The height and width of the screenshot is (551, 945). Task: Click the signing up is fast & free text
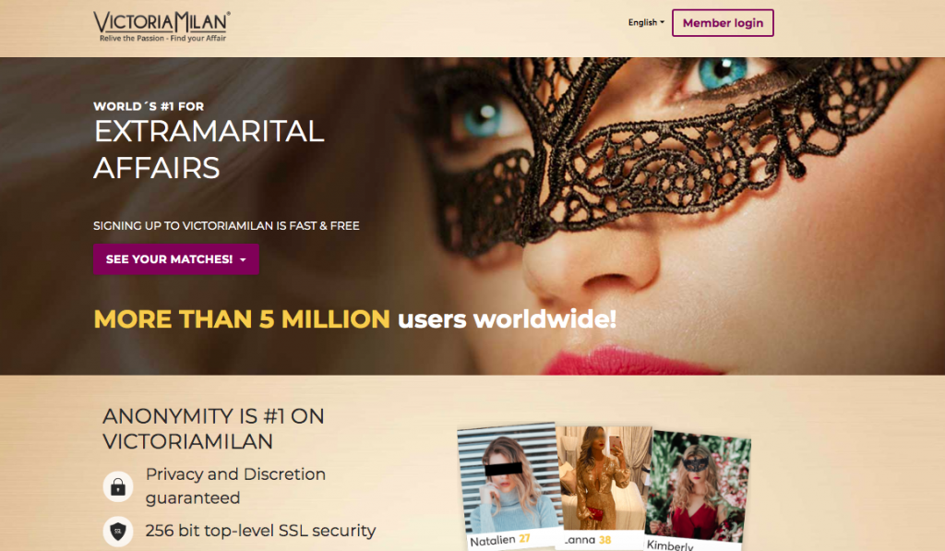click(226, 225)
